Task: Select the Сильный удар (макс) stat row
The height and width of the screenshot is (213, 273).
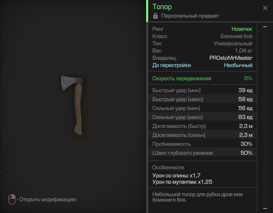Action: tap(202, 117)
